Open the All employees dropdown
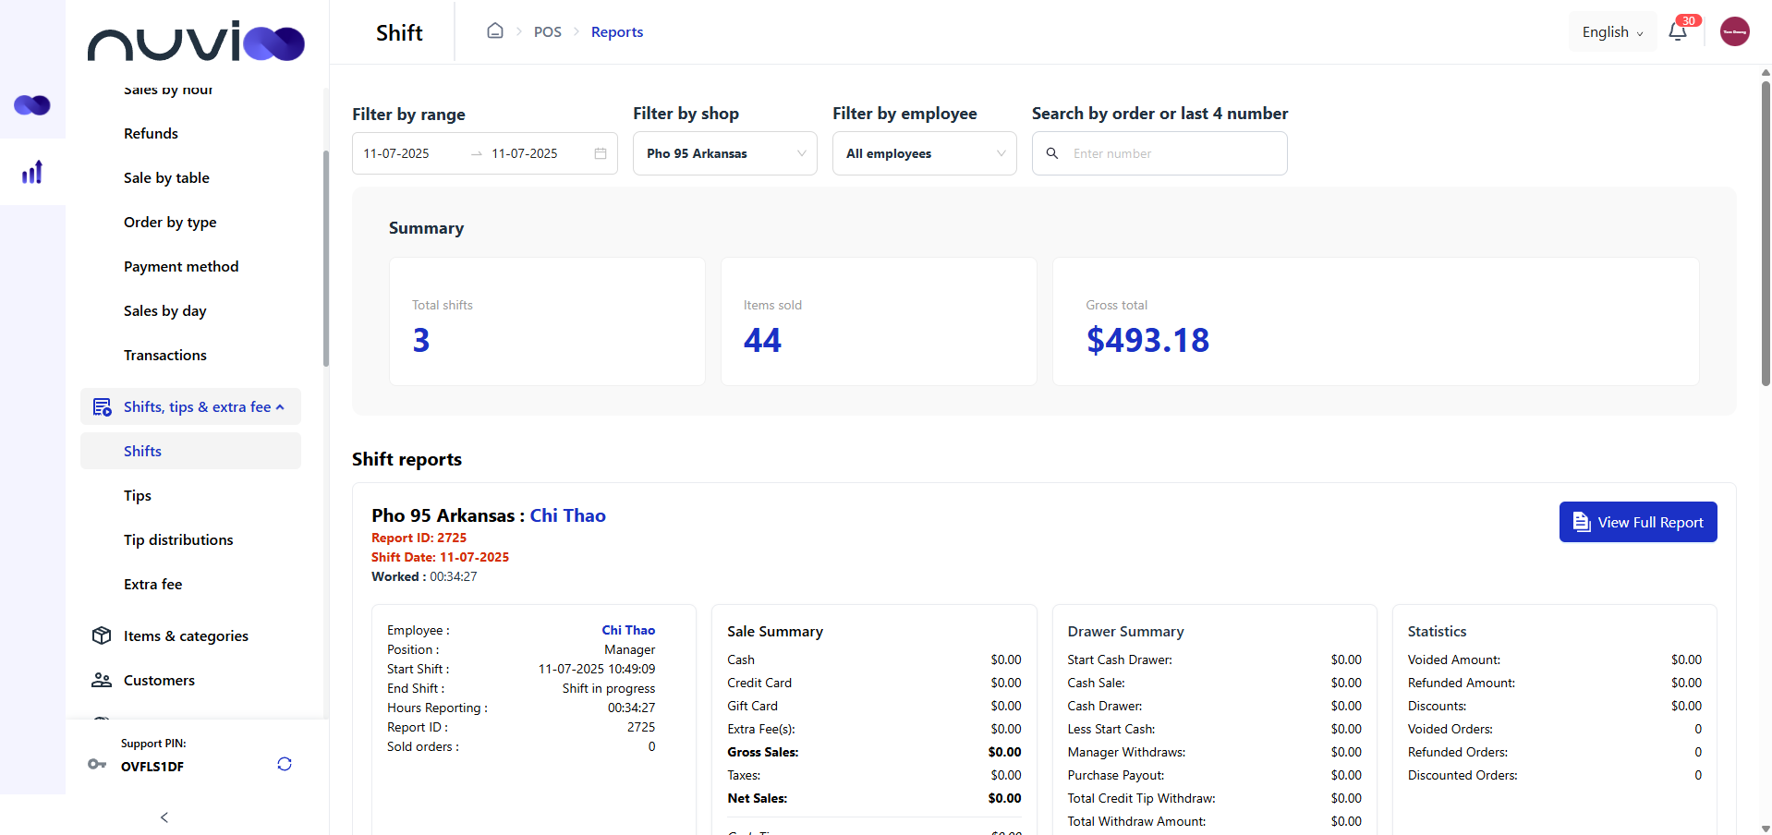Screen dimensions: 1772x835 pyautogui.click(x=924, y=153)
